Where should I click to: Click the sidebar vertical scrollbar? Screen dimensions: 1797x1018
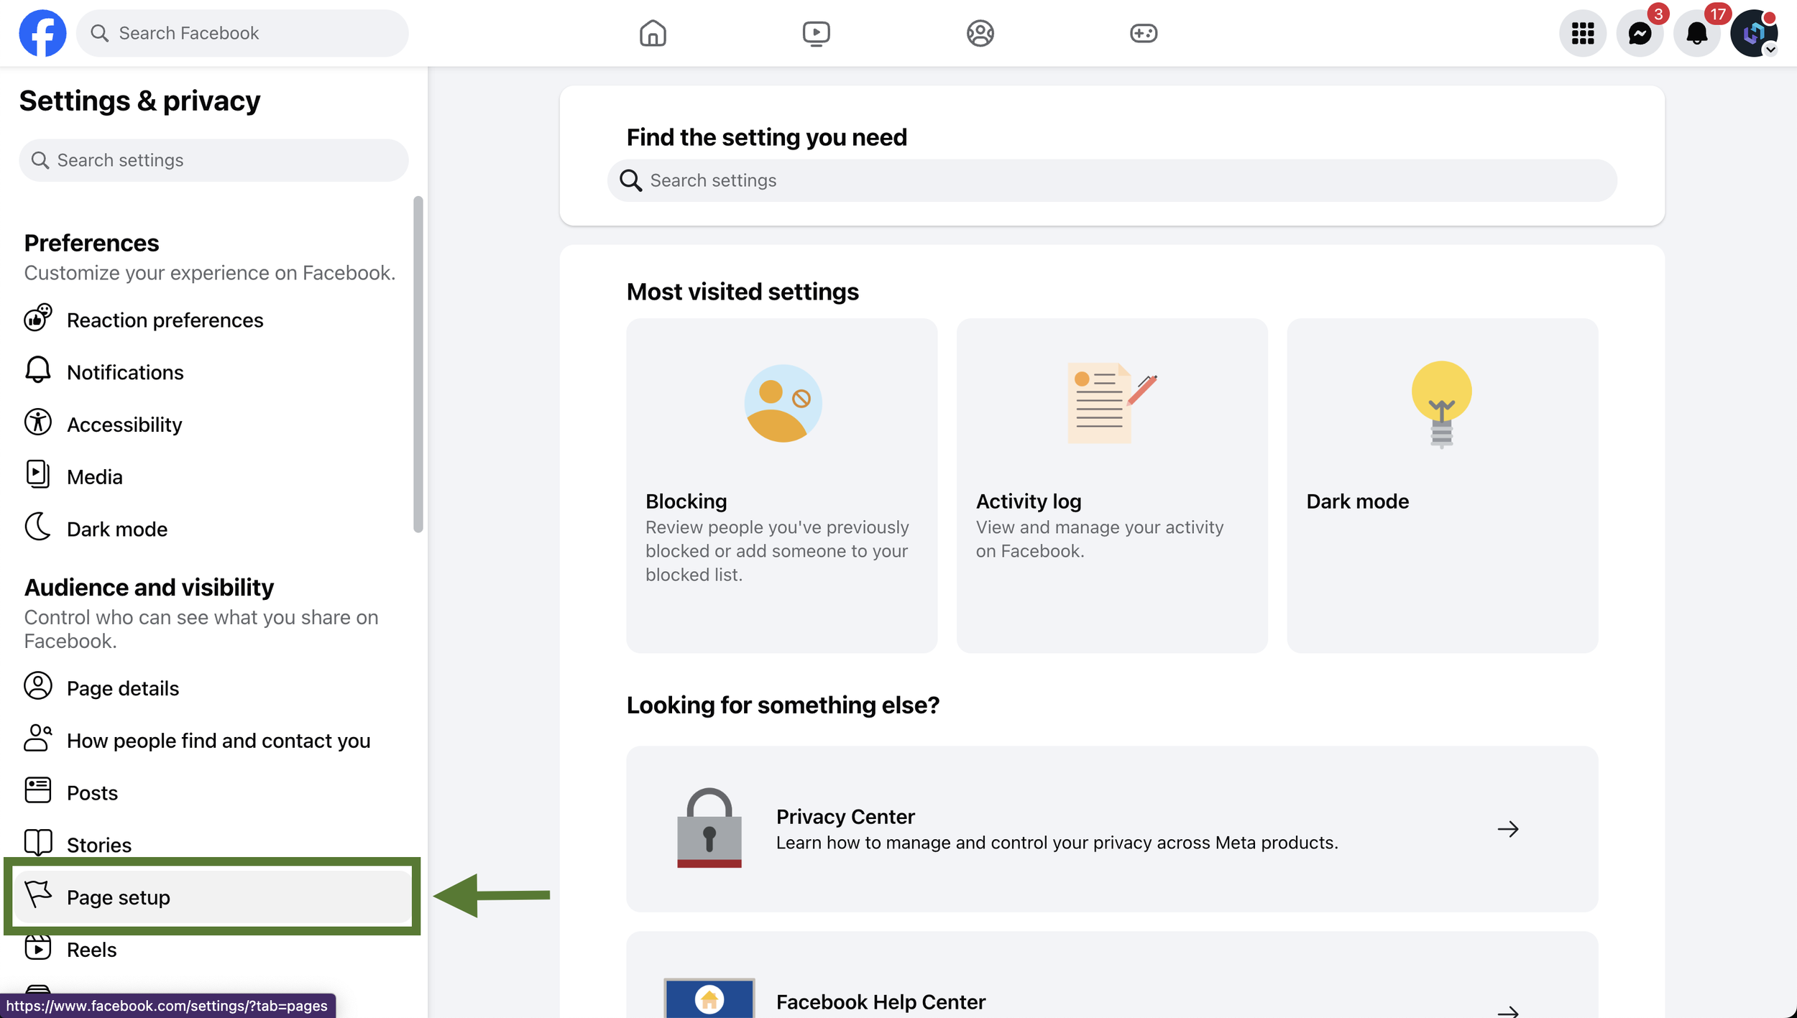[418, 364]
